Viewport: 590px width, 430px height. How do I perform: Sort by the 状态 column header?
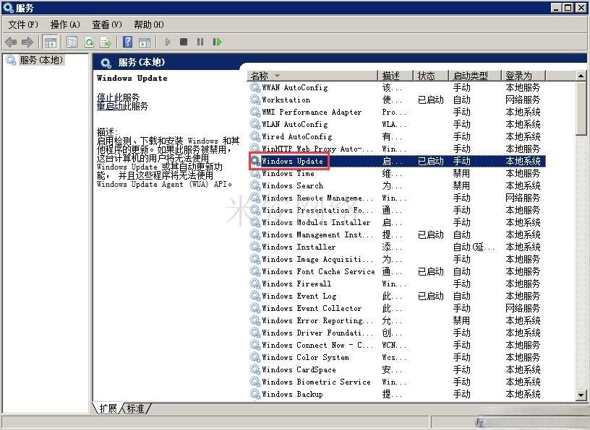431,76
